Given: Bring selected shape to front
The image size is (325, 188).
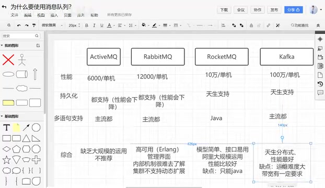Looking at the screenshot, I should 234,25.
